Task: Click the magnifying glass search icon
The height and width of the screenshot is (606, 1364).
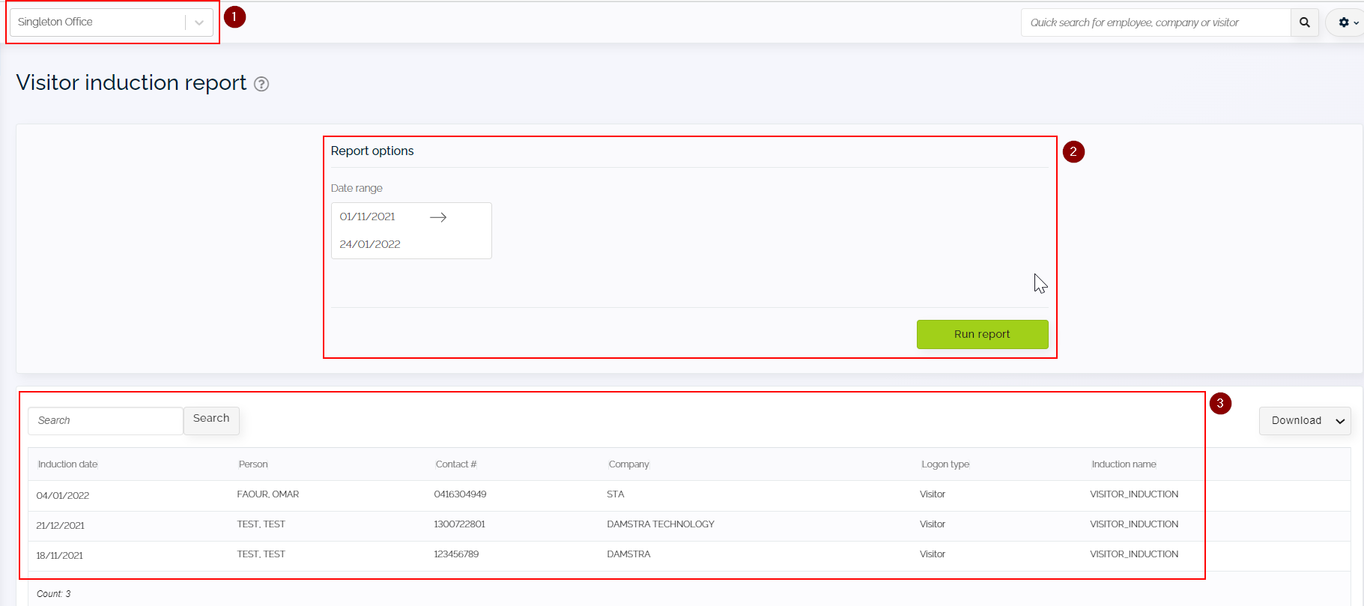Action: tap(1304, 22)
